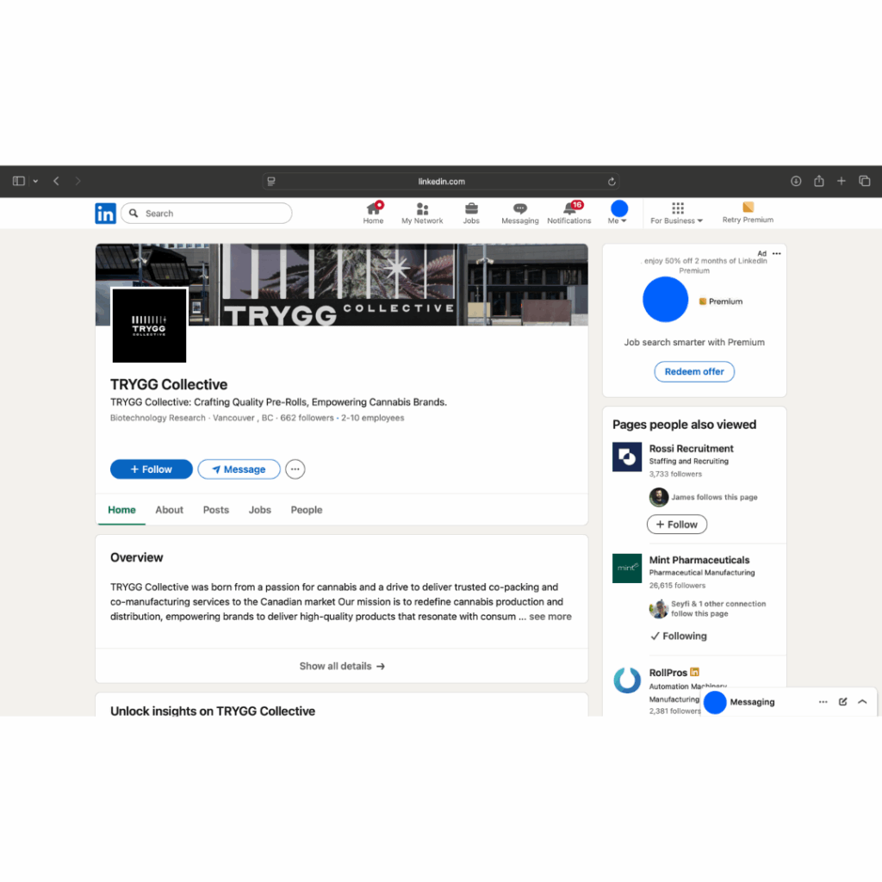The image size is (882, 882).
Task: Click the 662 followers text
Action: coord(307,418)
